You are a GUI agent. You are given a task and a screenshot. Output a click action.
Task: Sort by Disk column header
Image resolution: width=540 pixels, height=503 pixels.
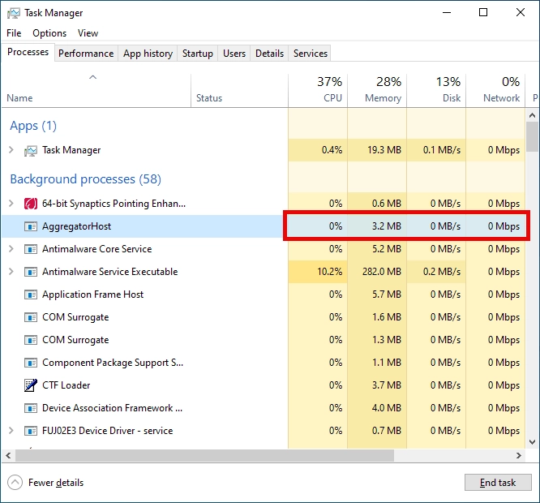coord(436,90)
